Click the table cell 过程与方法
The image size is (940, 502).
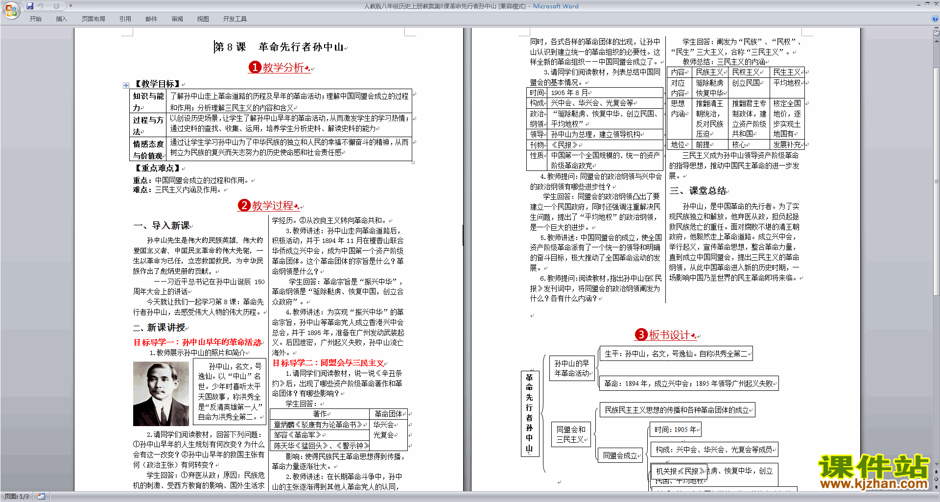[x=148, y=126]
